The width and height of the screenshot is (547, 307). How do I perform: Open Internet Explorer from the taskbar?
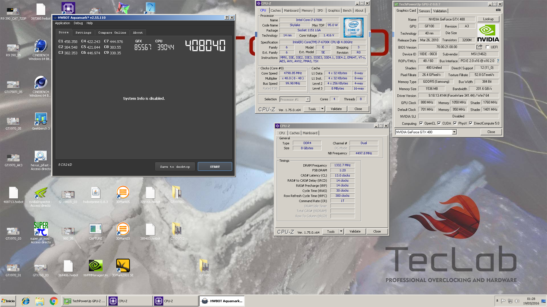click(26, 301)
